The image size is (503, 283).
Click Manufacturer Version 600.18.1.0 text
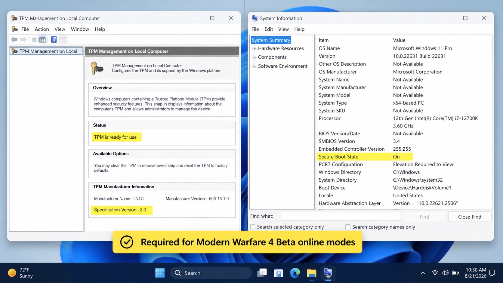tap(197, 199)
